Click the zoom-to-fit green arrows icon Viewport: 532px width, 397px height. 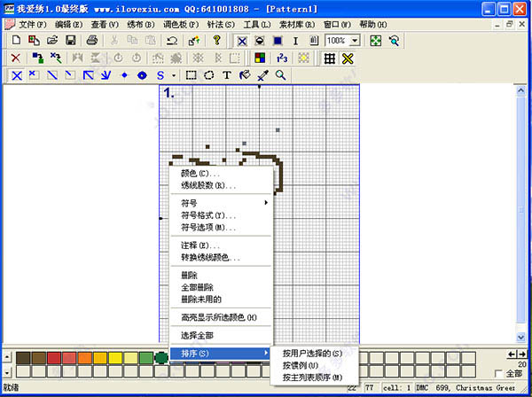coord(376,41)
